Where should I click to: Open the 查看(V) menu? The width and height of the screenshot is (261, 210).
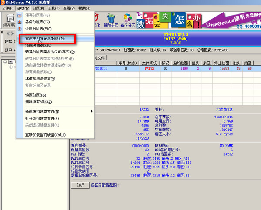click(69, 8)
